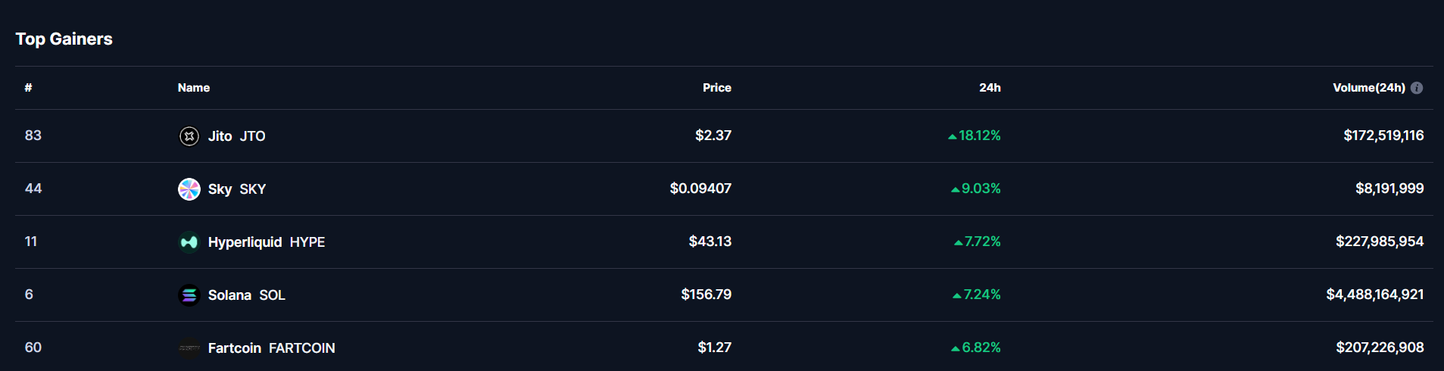Click the Solana coin logo icon
This screenshot has width=1444, height=371.
(x=189, y=295)
